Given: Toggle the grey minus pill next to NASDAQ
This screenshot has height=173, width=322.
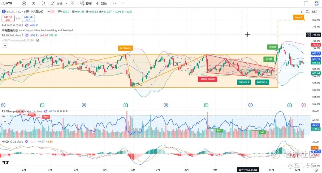Looking at the screenshot, I should tap(49, 12).
